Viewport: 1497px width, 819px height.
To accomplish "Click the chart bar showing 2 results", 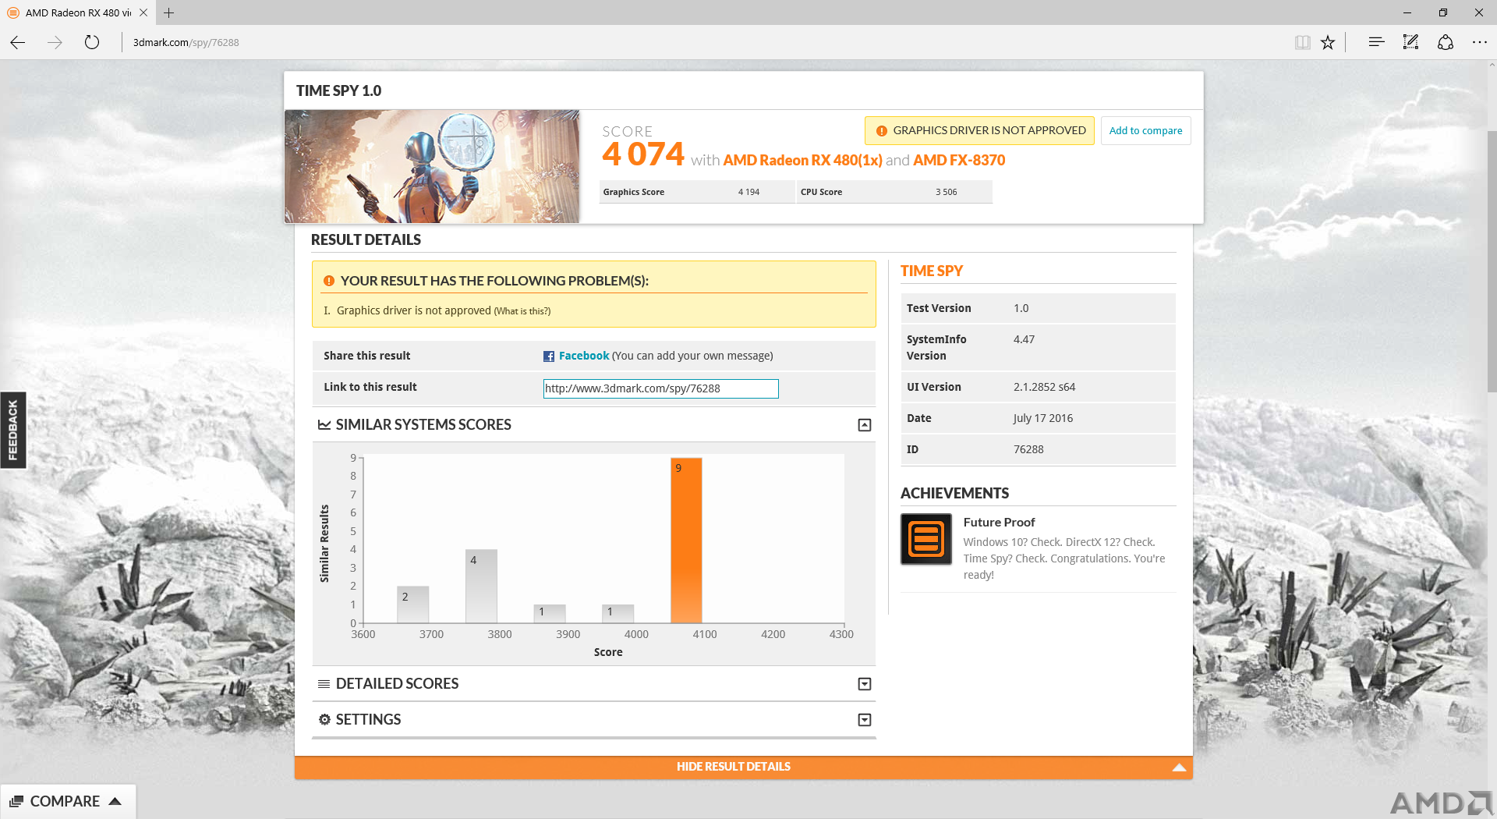I will click(412, 604).
